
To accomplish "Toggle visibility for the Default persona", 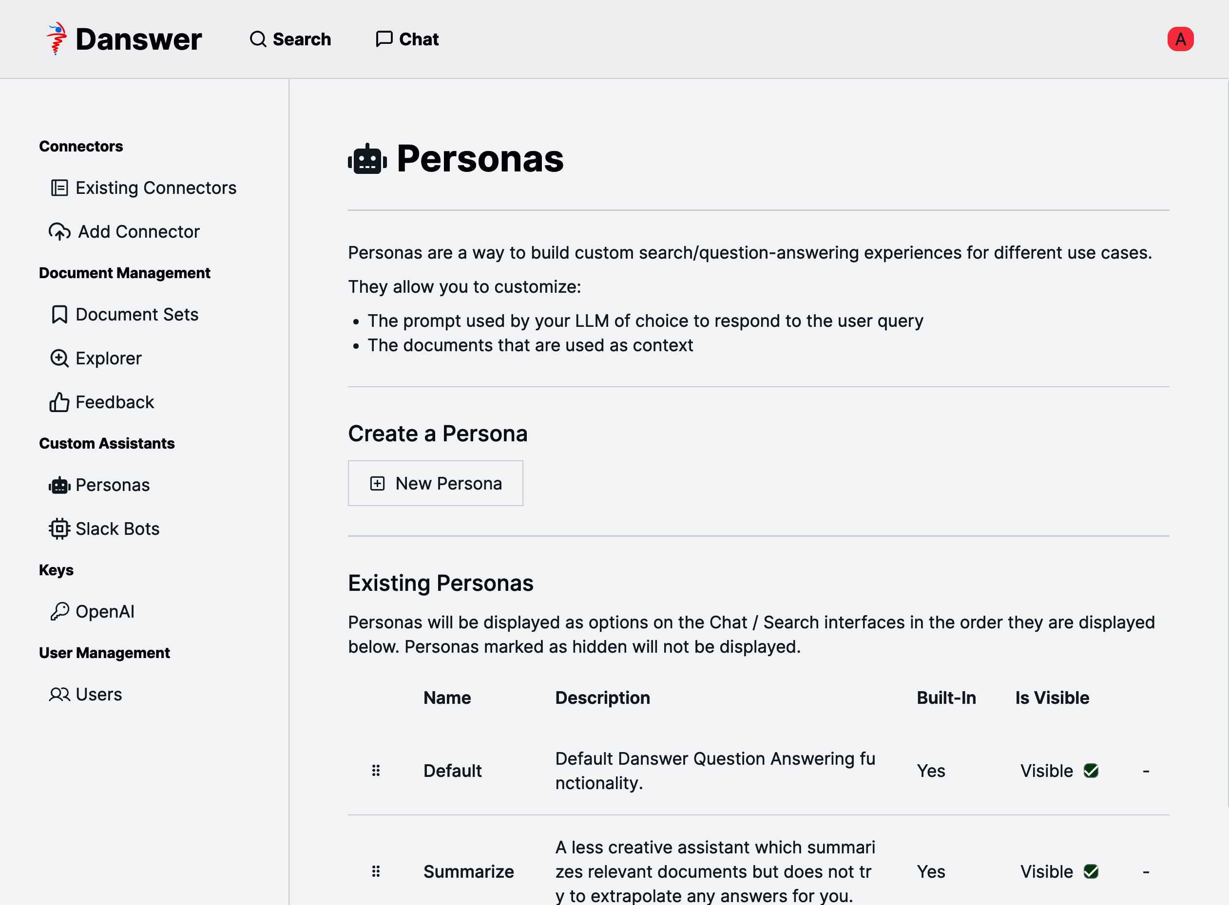I will click(1091, 771).
